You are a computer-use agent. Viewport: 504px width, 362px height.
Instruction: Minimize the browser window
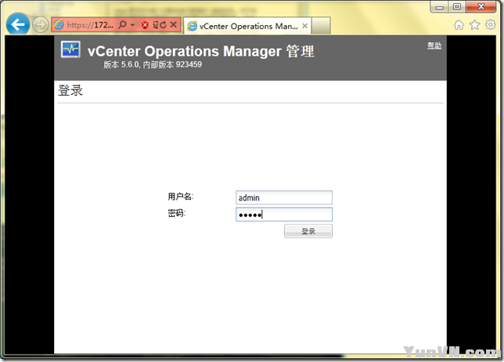coord(440,7)
